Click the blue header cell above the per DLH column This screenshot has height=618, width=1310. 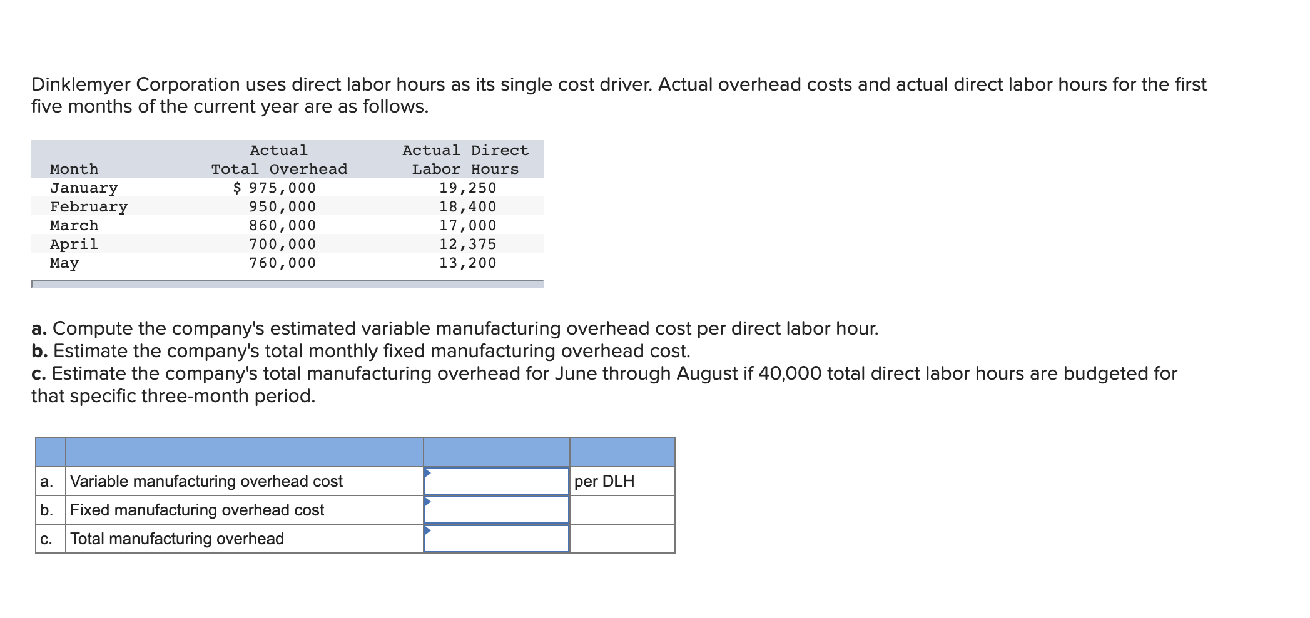(x=621, y=450)
